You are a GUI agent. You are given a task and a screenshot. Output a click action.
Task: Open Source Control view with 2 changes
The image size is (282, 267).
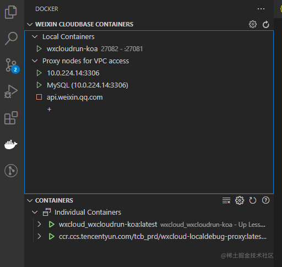click(x=12, y=66)
